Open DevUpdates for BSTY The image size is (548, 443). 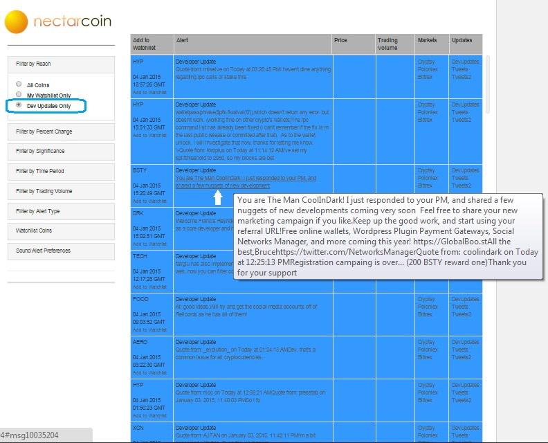(x=465, y=171)
